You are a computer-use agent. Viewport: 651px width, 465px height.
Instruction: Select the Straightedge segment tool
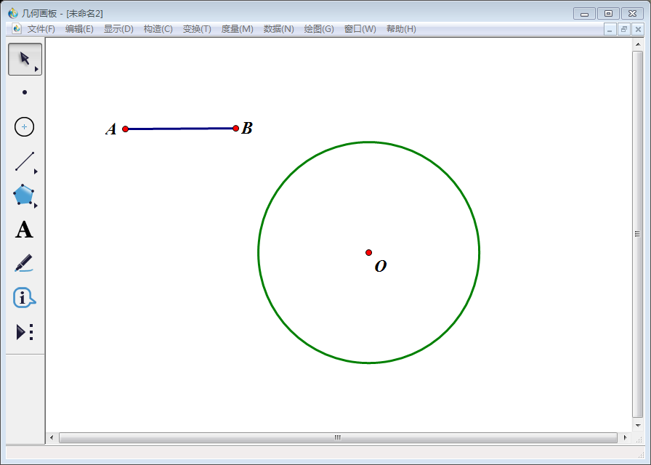[25, 161]
